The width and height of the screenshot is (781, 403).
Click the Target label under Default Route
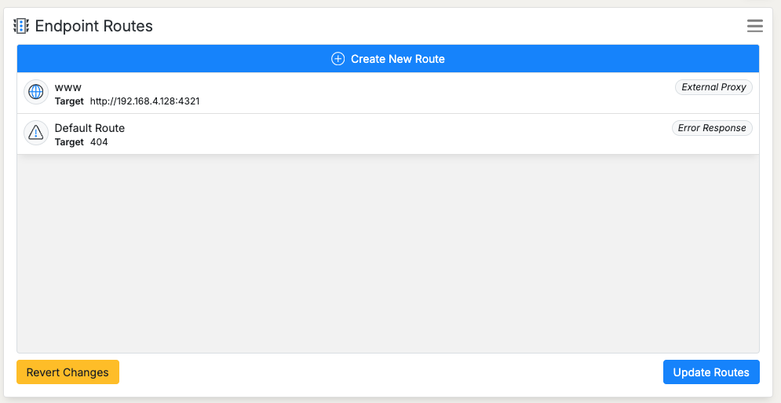click(69, 142)
